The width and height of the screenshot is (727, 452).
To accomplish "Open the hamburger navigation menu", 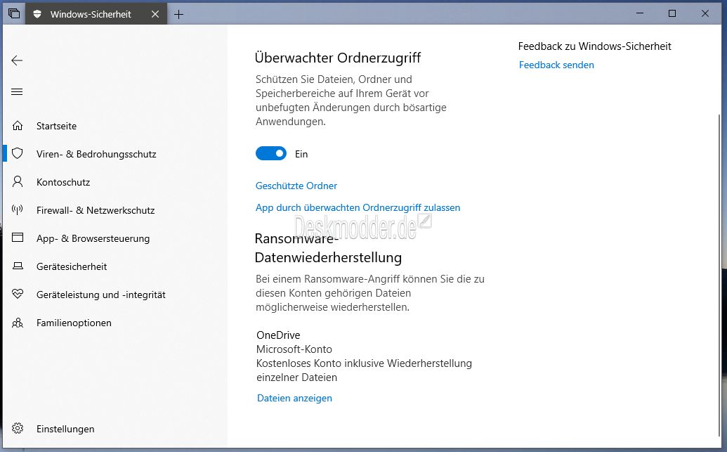I will point(17,92).
